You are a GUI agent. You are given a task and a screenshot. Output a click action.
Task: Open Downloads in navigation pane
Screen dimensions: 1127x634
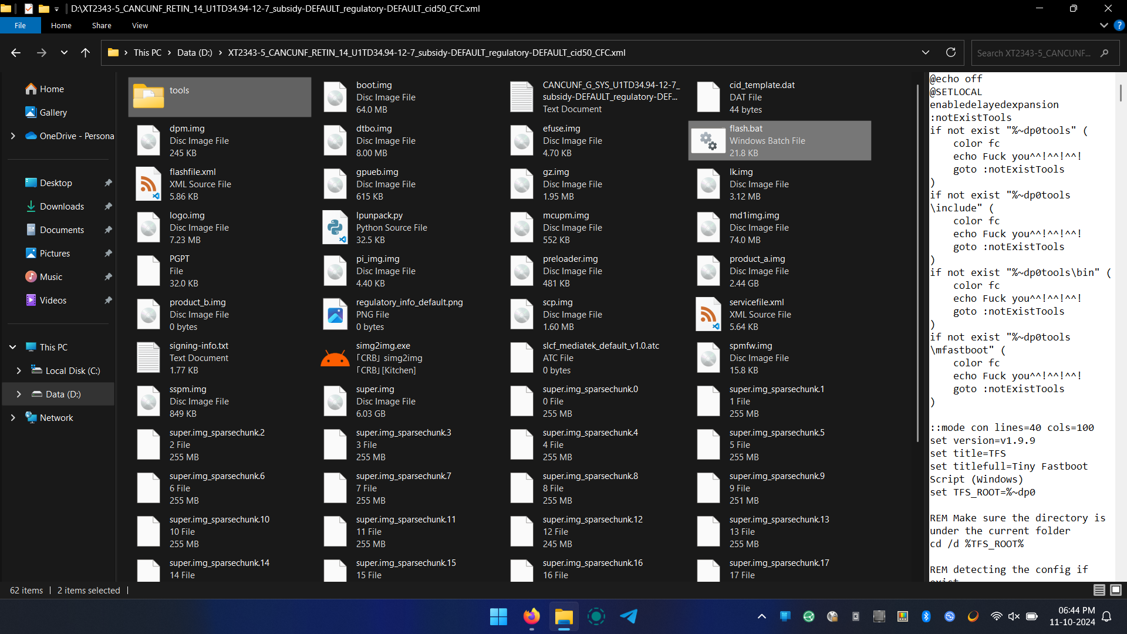click(x=62, y=207)
